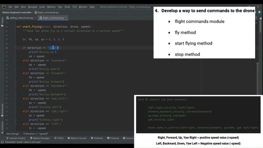Click the 'lr = -speed' code line
263x148 pixels.
pyautogui.click(x=37, y=128)
